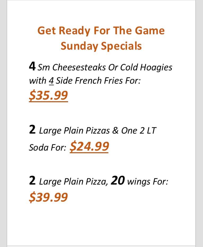The width and height of the screenshot is (203, 247).
Task: Click the $39.99 price
Action: [x=48, y=197]
